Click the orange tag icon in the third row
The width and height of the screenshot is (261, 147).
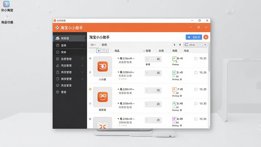(x=174, y=89)
